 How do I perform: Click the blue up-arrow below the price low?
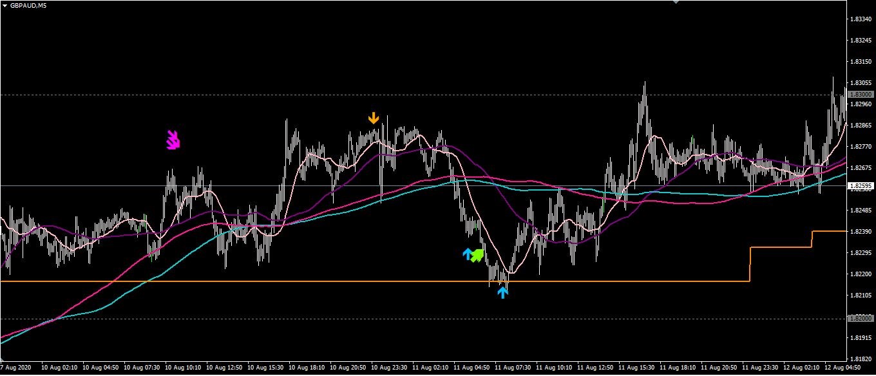pyautogui.click(x=503, y=293)
